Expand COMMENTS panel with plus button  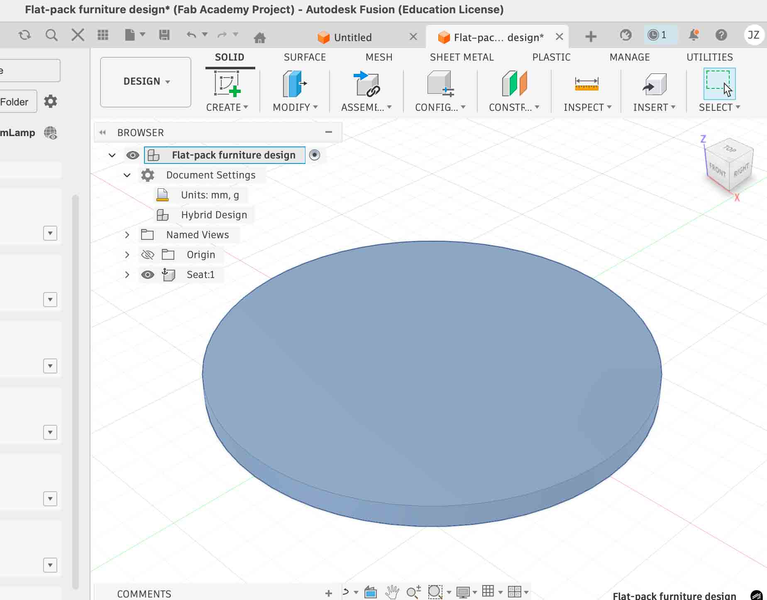(x=329, y=593)
